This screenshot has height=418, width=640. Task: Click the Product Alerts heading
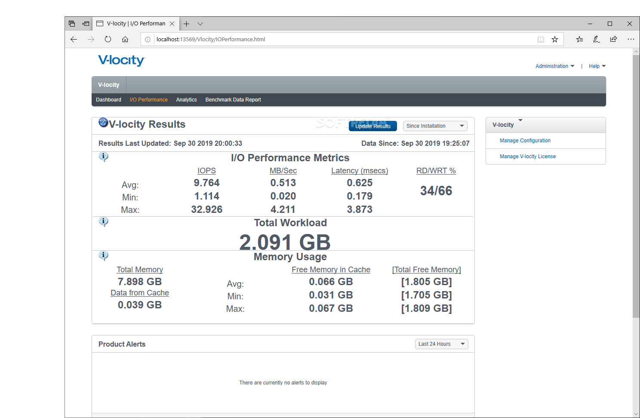(122, 344)
